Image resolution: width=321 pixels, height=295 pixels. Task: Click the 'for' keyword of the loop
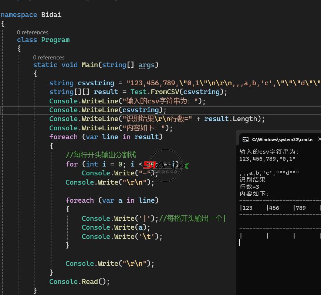click(72, 164)
